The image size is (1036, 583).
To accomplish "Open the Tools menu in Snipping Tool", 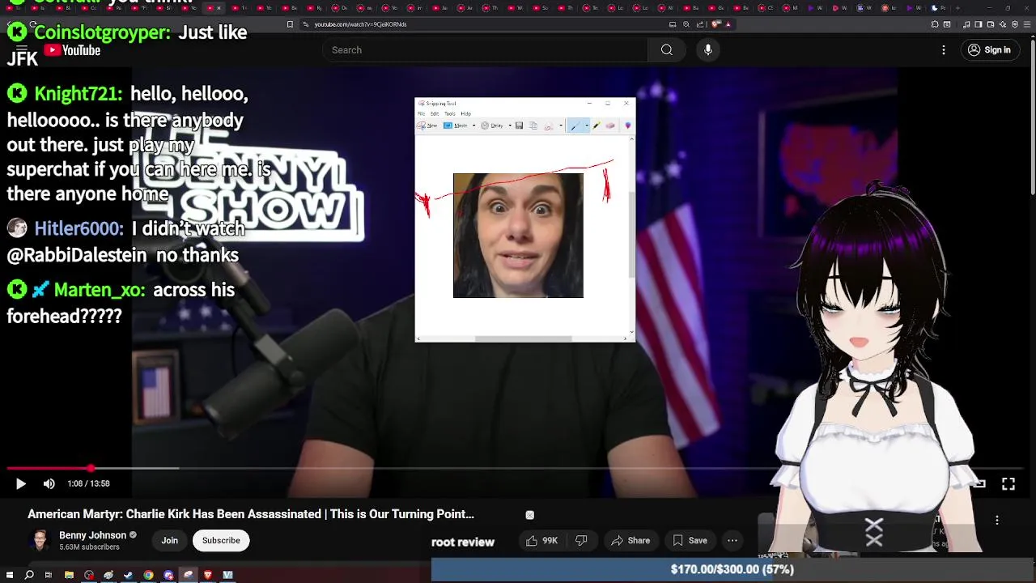I will [x=450, y=114].
